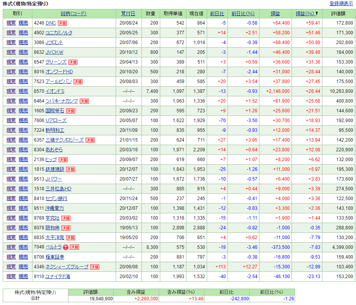Open the 極東証券 stock link

[55, 257]
